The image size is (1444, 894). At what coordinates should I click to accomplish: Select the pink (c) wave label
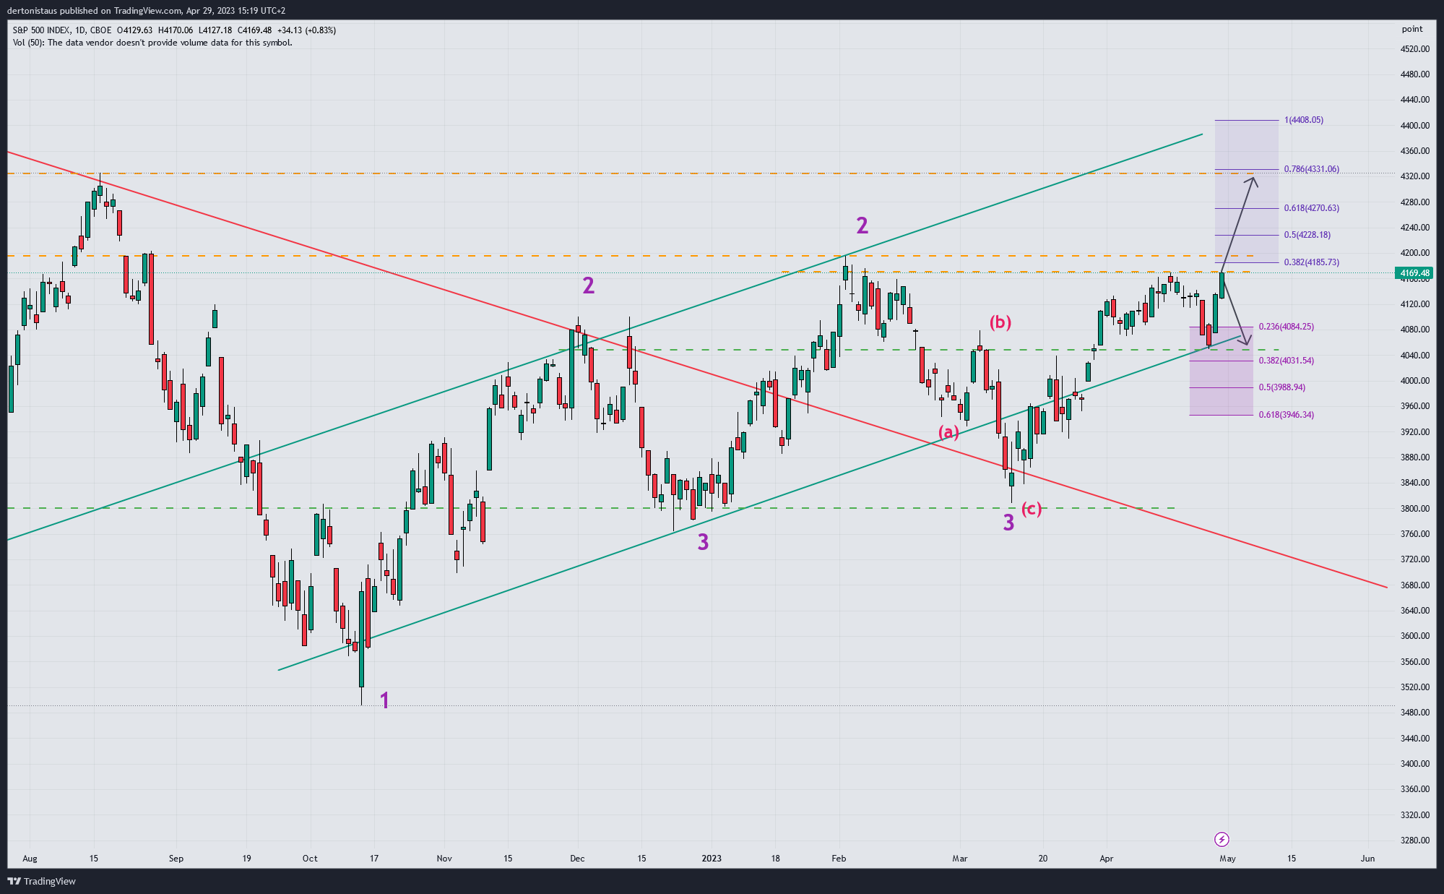(x=1032, y=509)
